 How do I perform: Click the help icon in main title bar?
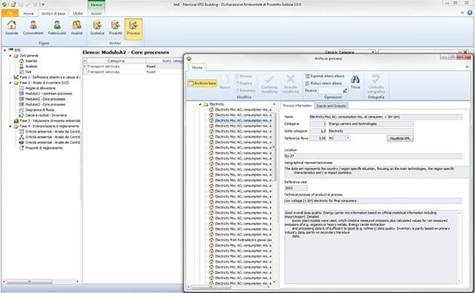point(470,13)
